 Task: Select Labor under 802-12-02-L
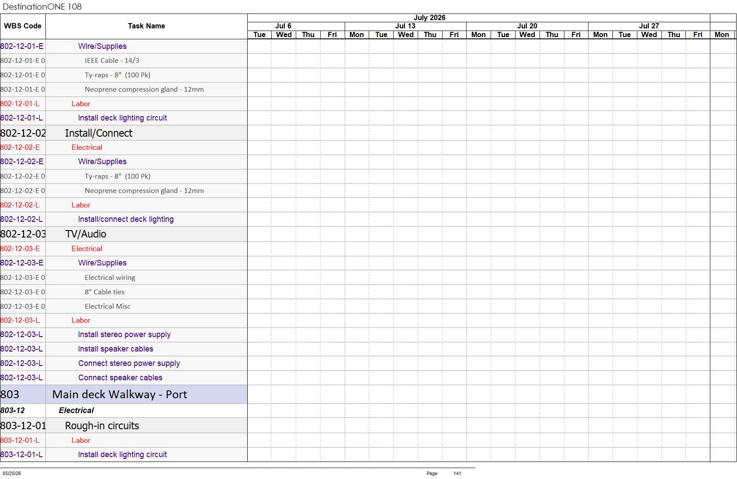click(x=81, y=205)
